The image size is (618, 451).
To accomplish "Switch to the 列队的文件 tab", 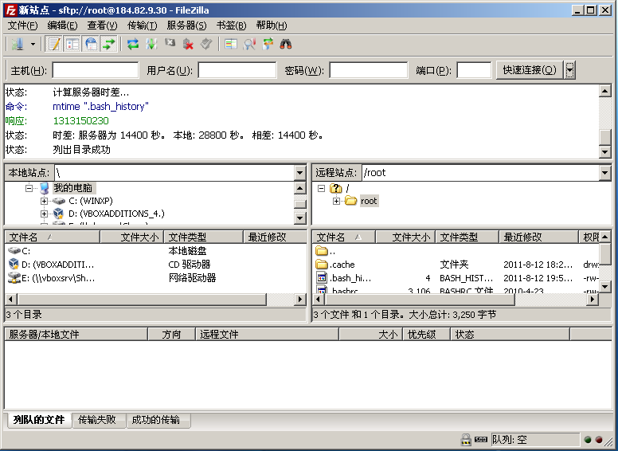I will tap(38, 419).
